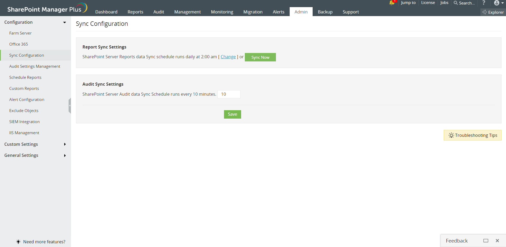The image size is (506, 247).
Task: Click the Troubleshooting Tips lightbulb icon
Action: (451, 135)
